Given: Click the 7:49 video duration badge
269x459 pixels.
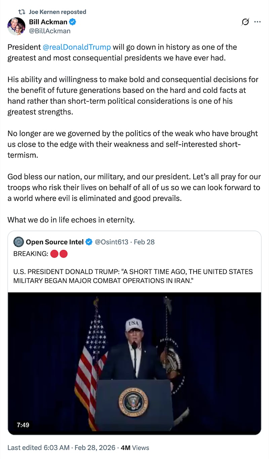Looking at the screenshot, I should tap(23, 425).
